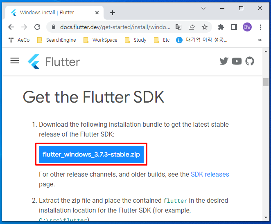The width and height of the screenshot is (271, 224).
Task: Click the share page icon
Action: pyautogui.click(x=192, y=27)
